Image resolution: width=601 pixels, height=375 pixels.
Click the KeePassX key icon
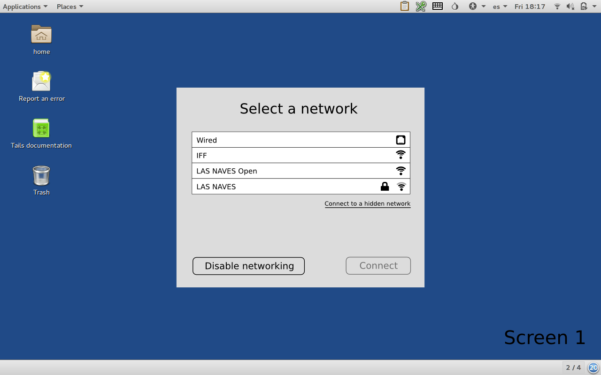coord(421,6)
